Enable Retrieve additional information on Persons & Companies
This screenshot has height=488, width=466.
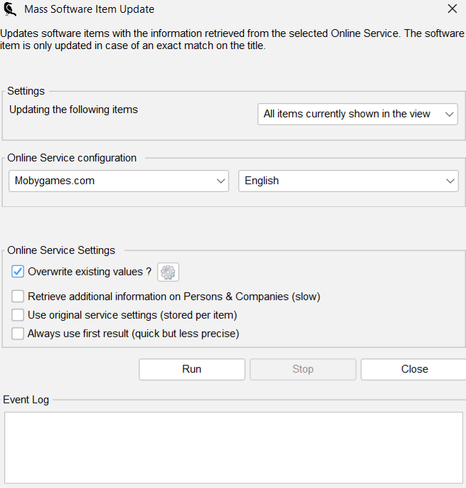pyautogui.click(x=18, y=296)
